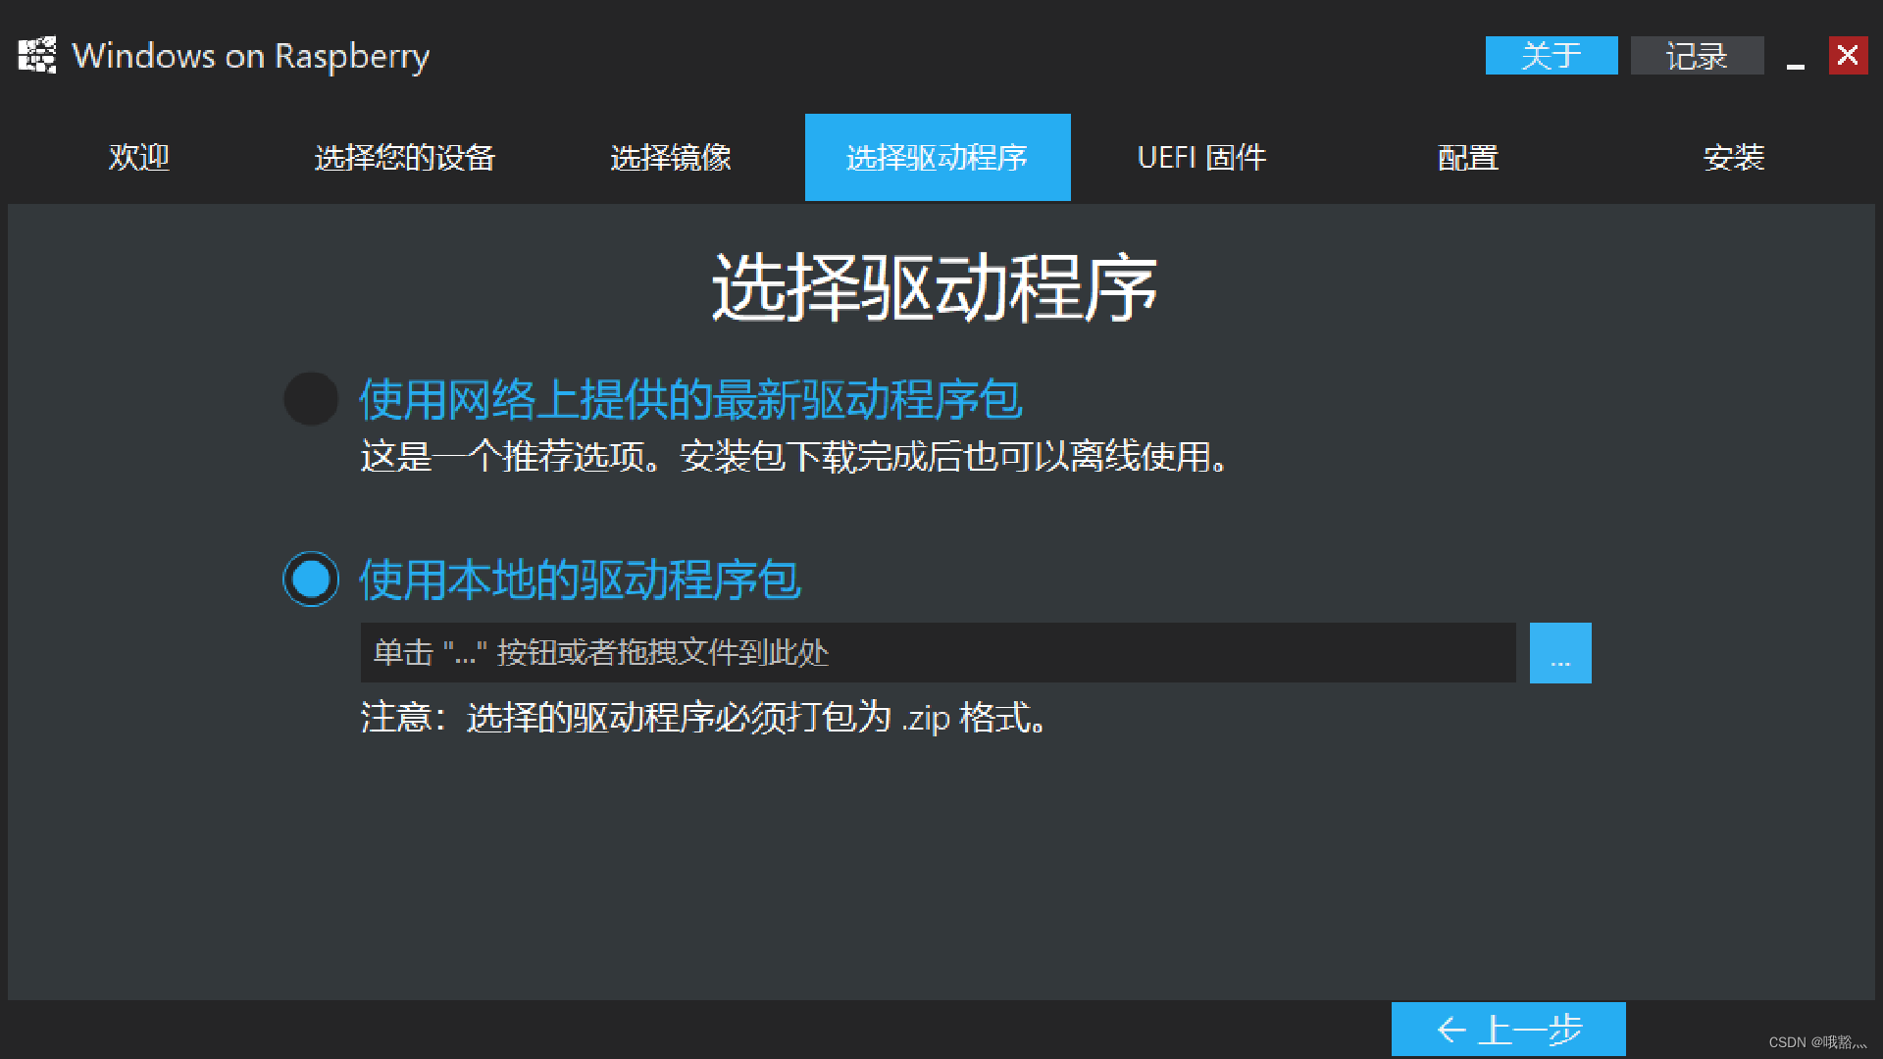Switch to the 选择驱动程序 tab
1883x1059 pixels.
(x=937, y=158)
